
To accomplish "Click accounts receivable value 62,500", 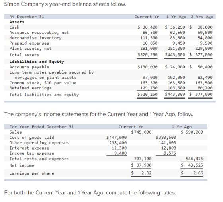I will coord(178,33).
